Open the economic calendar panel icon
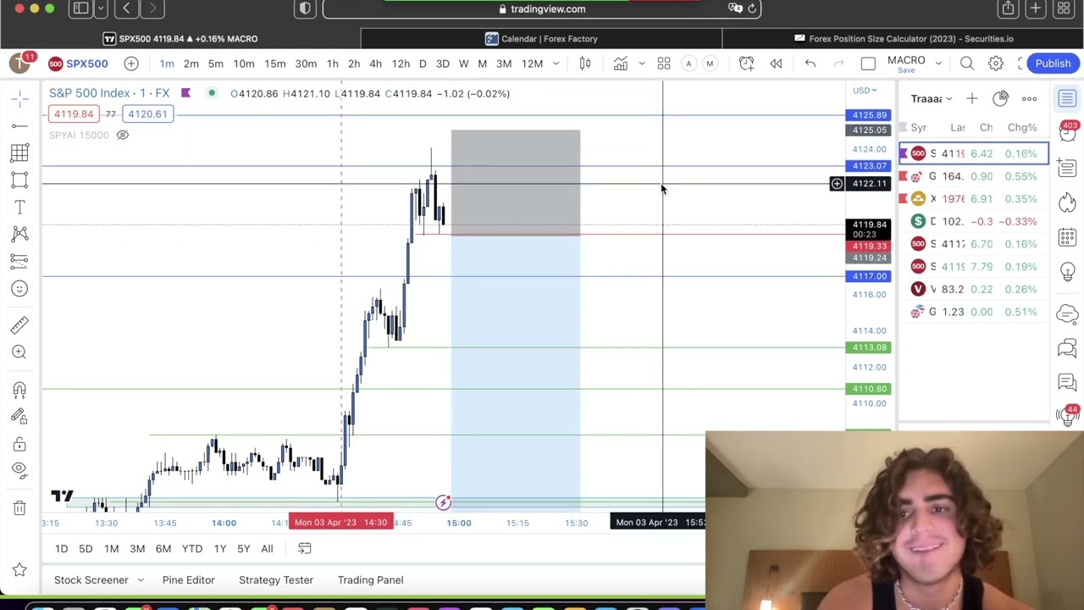 (1067, 236)
